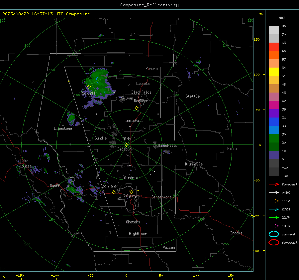This screenshot has width=299, height=280.
Task: Click the Didsbury city label
Action: click(125, 149)
